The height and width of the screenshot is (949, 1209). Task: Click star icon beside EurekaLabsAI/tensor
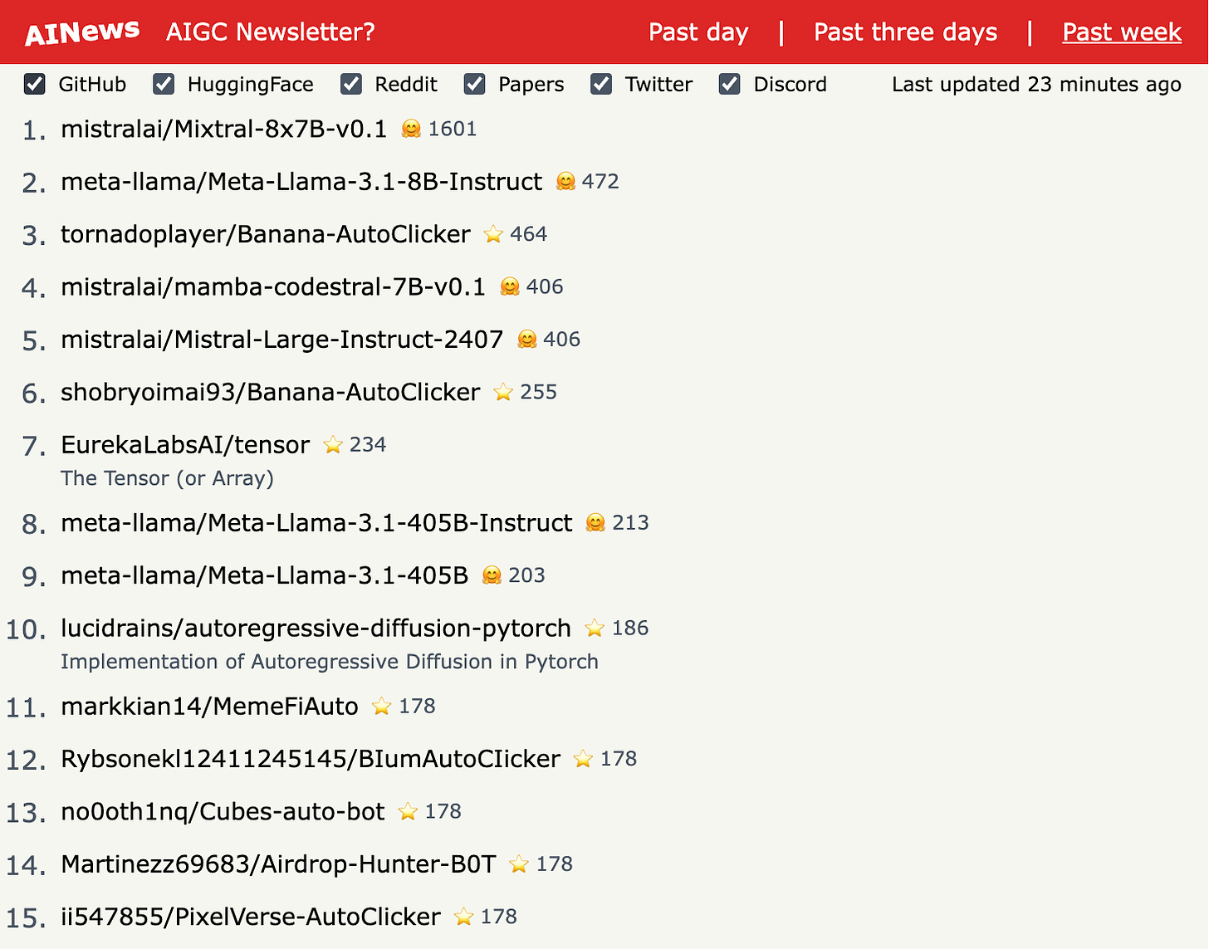pyautogui.click(x=333, y=444)
